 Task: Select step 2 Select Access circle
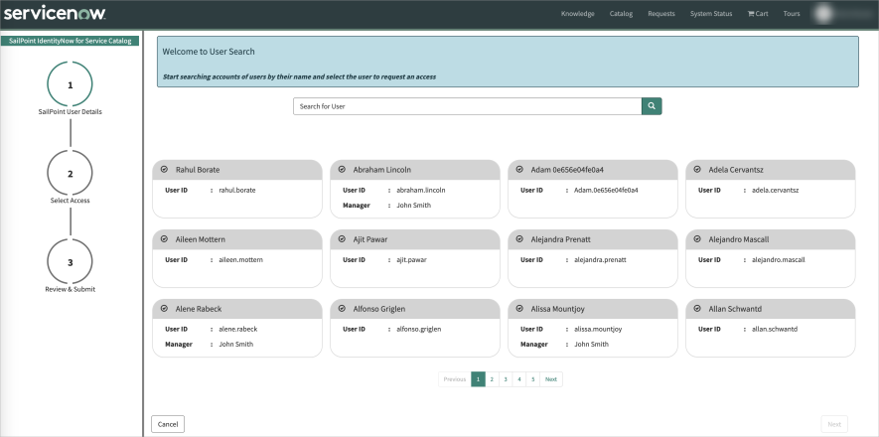pos(71,174)
